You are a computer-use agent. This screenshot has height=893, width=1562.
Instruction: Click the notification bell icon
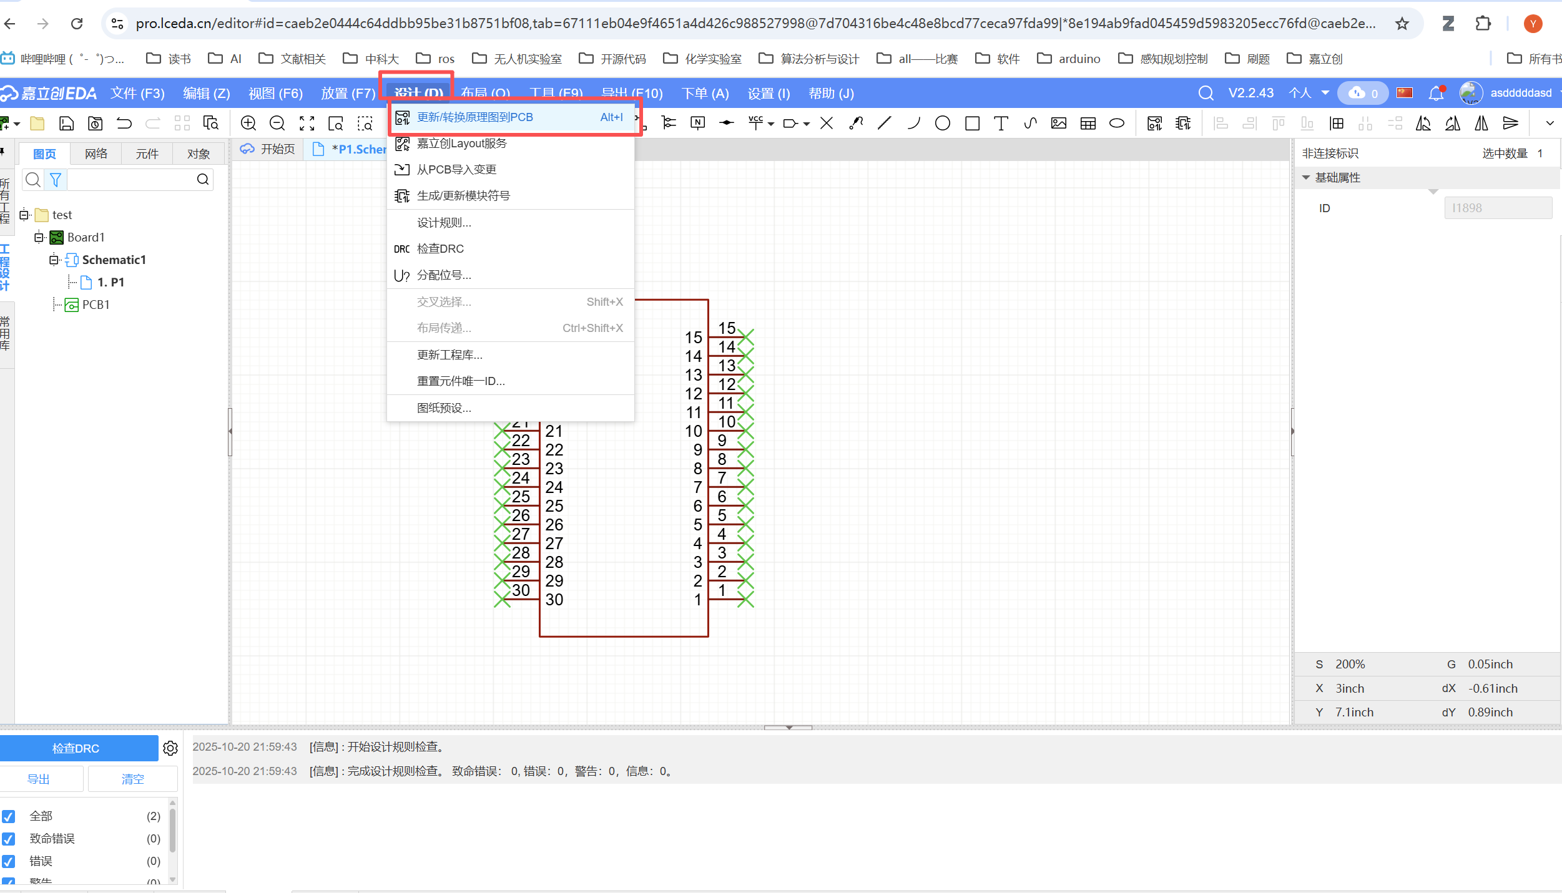(x=1436, y=94)
